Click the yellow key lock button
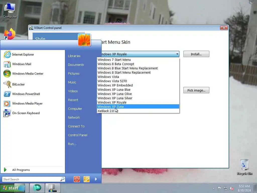This screenshot has height=193, width=257. click(87, 179)
